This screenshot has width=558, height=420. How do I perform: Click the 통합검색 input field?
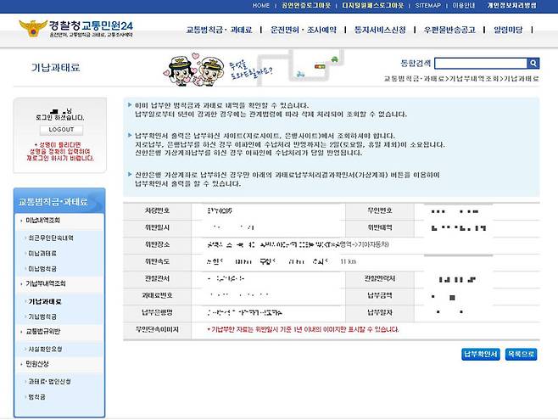(x=481, y=64)
